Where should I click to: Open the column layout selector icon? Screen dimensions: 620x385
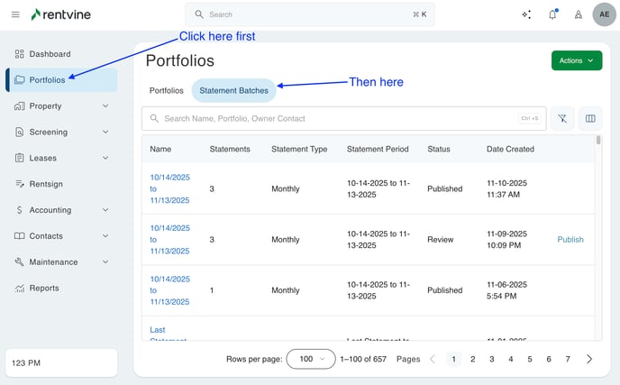(x=590, y=118)
